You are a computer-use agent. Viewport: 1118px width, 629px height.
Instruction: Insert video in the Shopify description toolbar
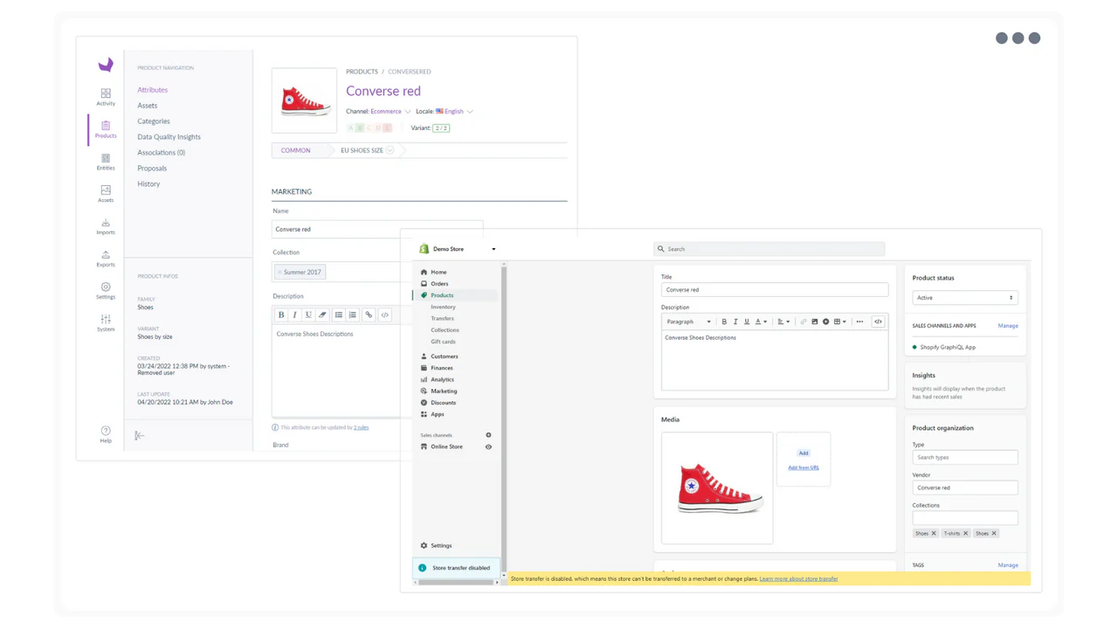pos(825,321)
